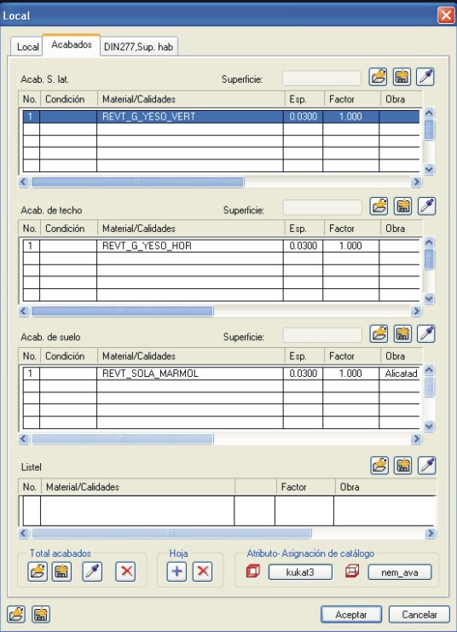Image resolution: width=457 pixels, height=632 pixels.
Task: Click Factor value 1.000 in REVT_SOLA_MARMOL row
Action: (x=350, y=374)
